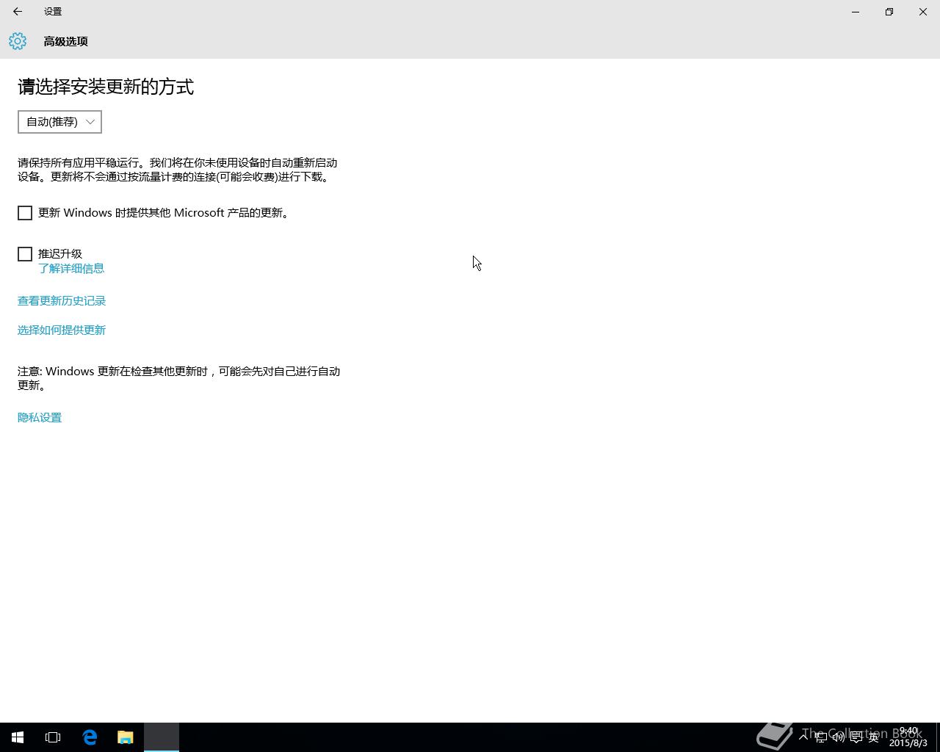This screenshot has width=940, height=752.
Task: Open 选择如何提供更新 link
Action: click(62, 330)
